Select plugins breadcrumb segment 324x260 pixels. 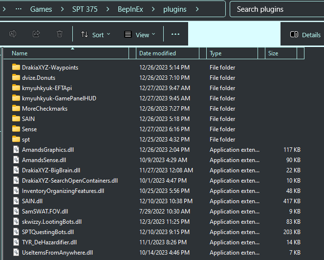tap(175, 9)
